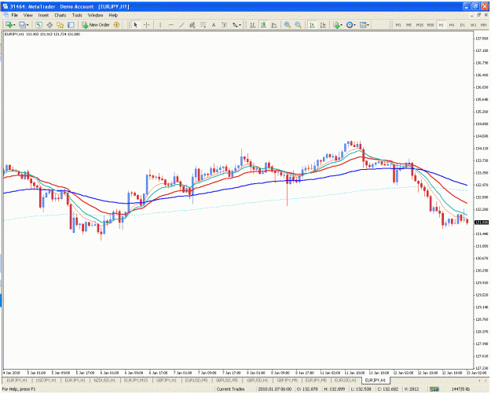The image size is (491, 394).
Task: Toggle the Chart Shift button
Action: point(323,24)
